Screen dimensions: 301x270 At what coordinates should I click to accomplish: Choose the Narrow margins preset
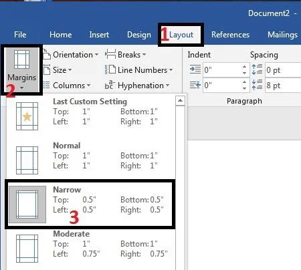click(90, 204)
